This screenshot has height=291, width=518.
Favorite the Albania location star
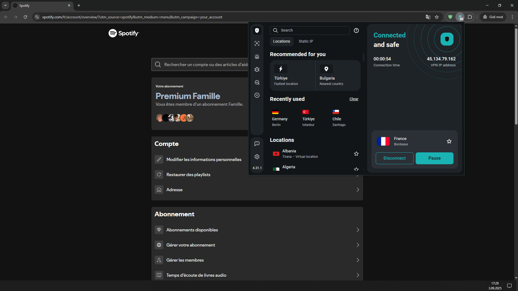pos(356,154)
